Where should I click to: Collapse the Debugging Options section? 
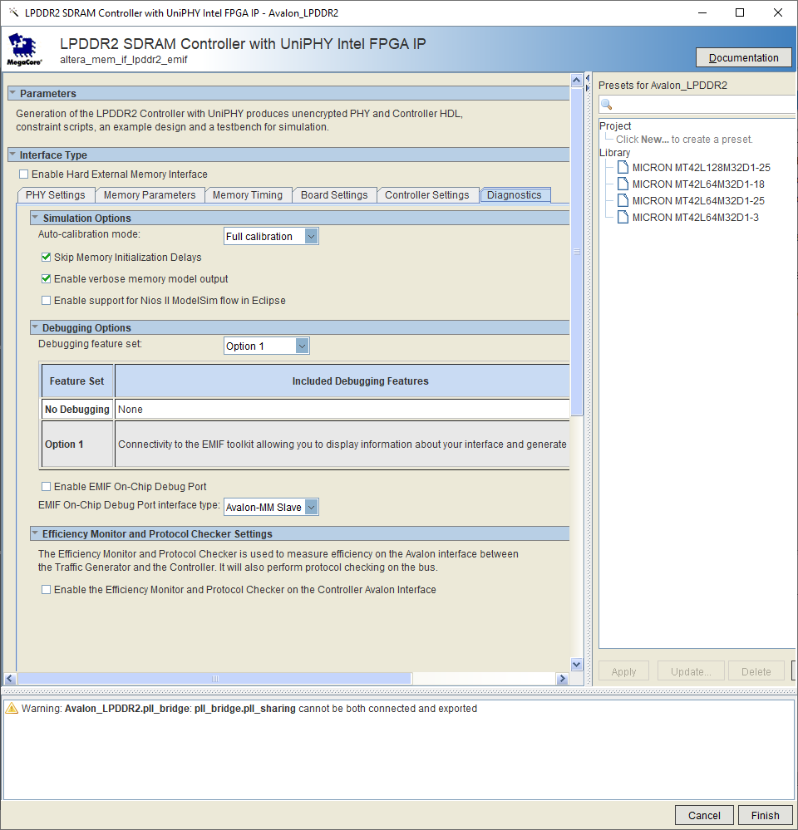click(35, 327)
